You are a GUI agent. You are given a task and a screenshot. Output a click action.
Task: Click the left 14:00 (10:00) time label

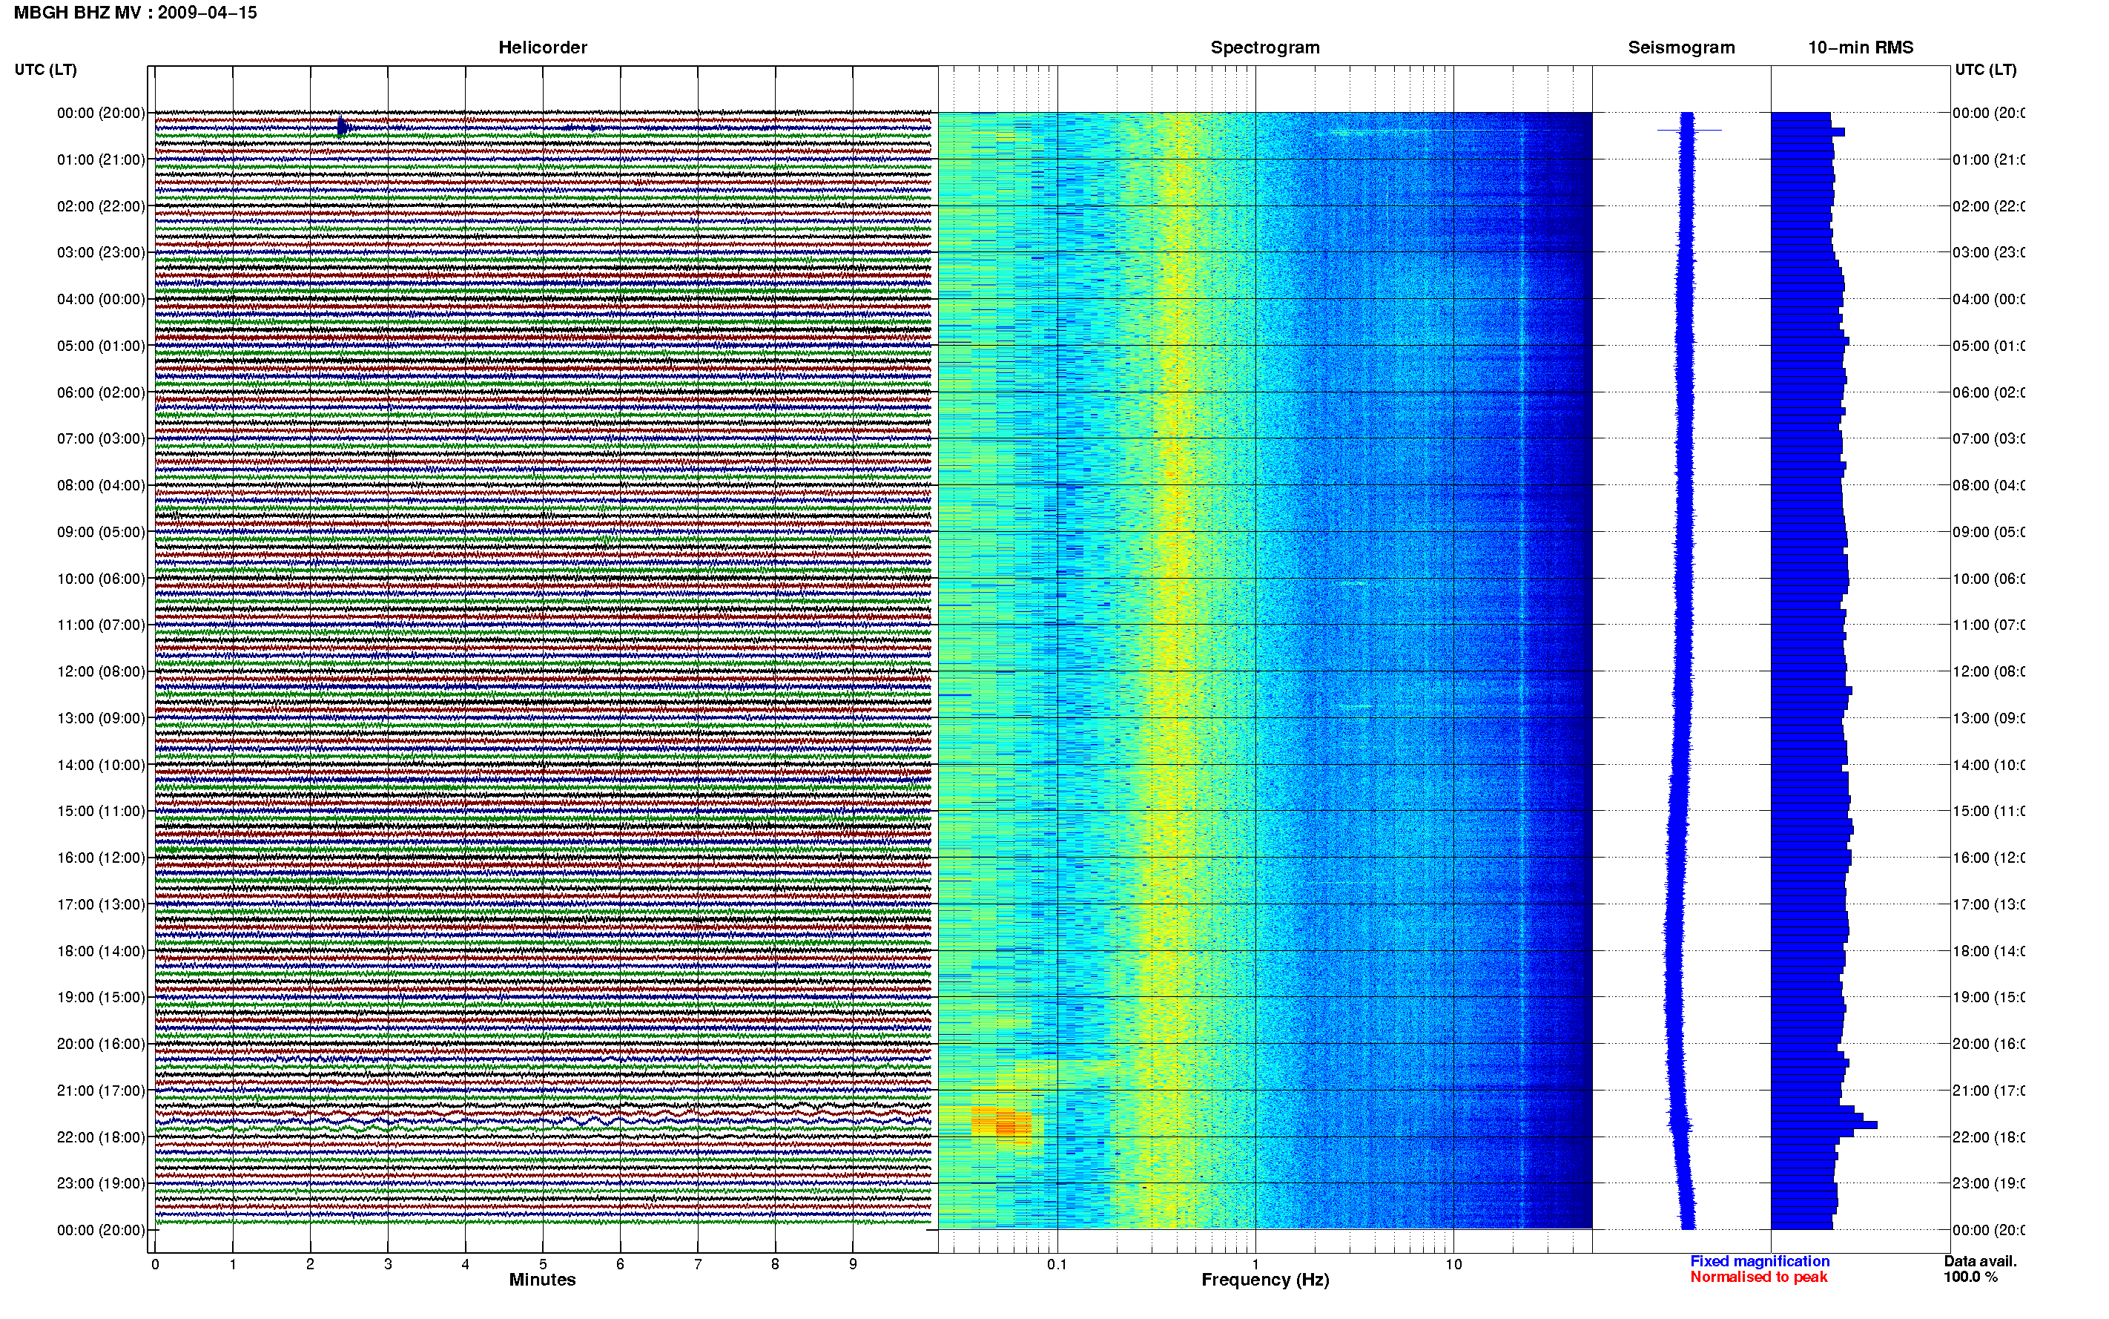tap(101, 765)
